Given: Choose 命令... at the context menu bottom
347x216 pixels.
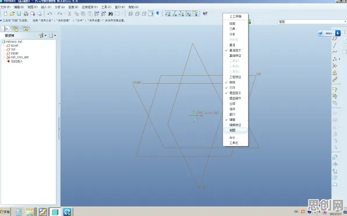Looking at the screenshot, I should pyautogui.click(x=235, y=137).
